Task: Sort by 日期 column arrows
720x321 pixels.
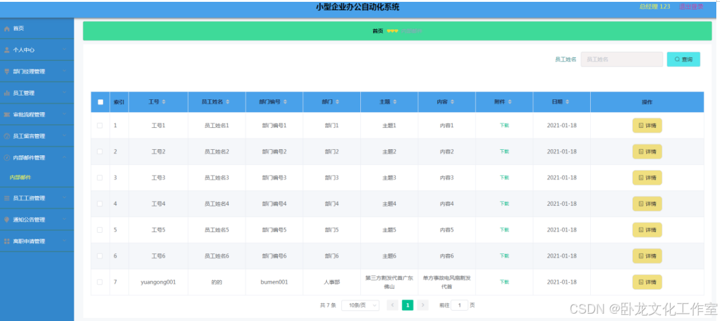Action: [568, 102]
